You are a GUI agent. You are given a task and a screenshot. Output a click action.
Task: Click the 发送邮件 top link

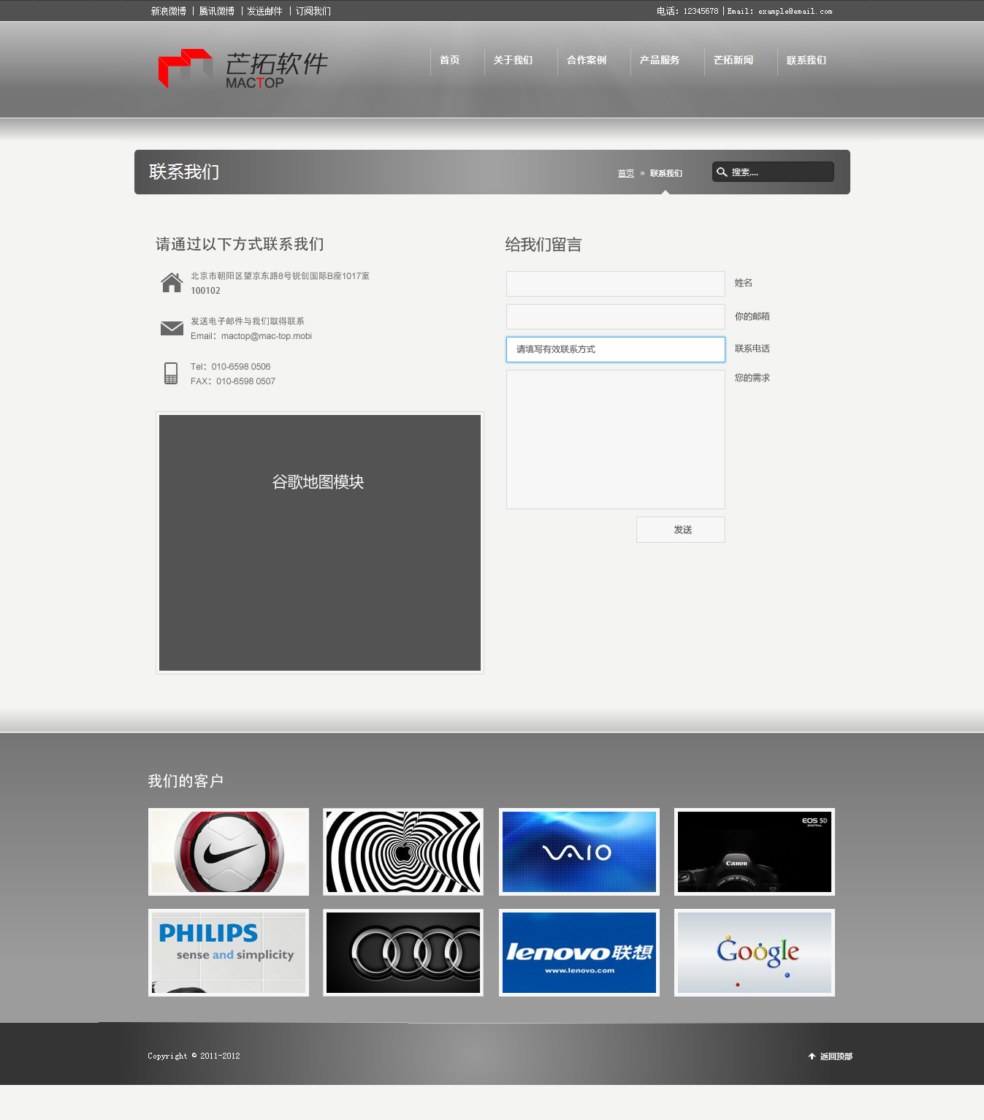pos(264,11)
